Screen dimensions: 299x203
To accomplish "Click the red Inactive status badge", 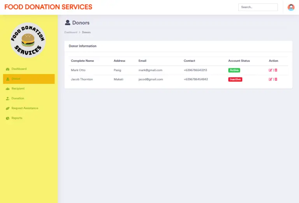I will pos(235,79).
